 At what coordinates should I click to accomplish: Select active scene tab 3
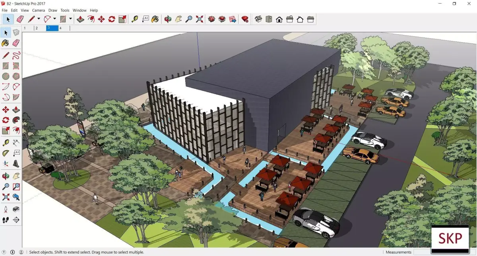(x=52, y=28)
